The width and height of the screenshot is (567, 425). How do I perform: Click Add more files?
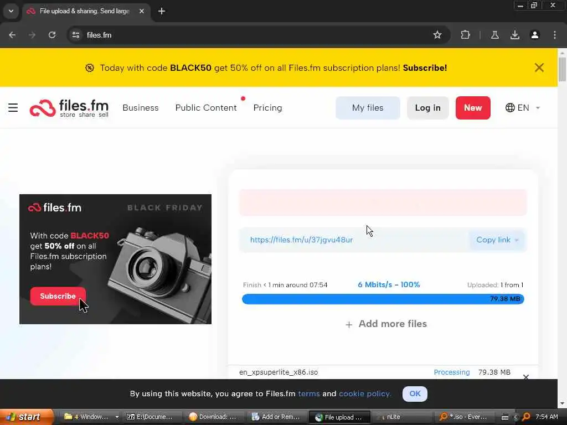(x=386, y=324)
